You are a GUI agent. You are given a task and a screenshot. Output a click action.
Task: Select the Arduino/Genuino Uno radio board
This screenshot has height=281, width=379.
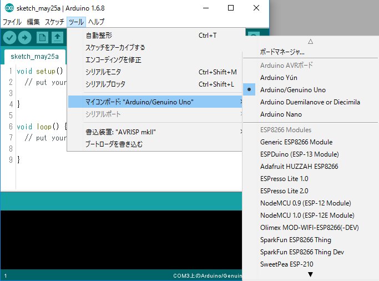point(311,90)
